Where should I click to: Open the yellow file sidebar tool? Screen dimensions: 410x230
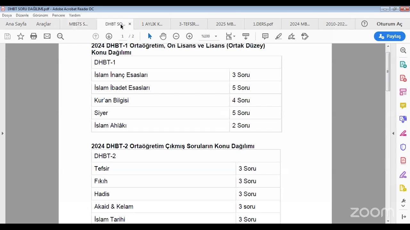pos(403,188)
